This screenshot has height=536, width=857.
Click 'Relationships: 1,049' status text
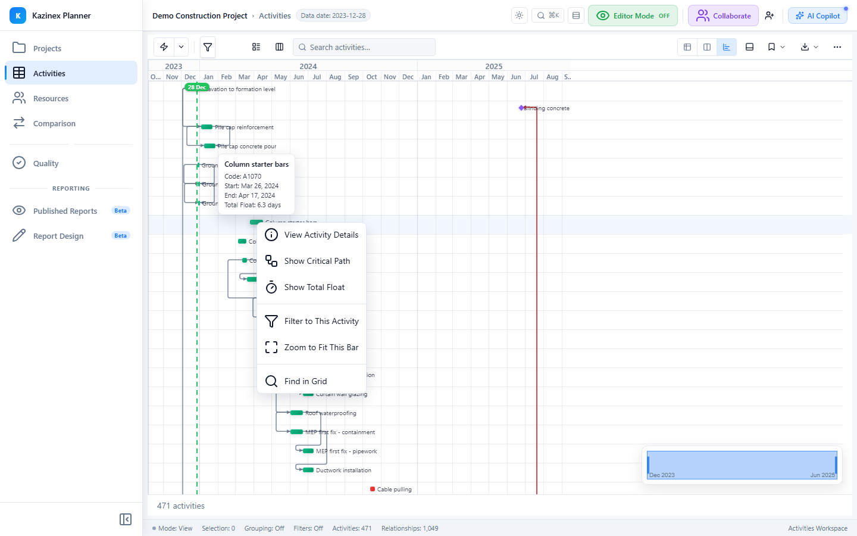[410, 528]
